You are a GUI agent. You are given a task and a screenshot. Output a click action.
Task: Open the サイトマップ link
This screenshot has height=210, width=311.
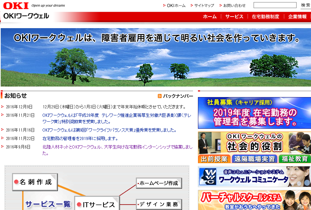(204, 6)
